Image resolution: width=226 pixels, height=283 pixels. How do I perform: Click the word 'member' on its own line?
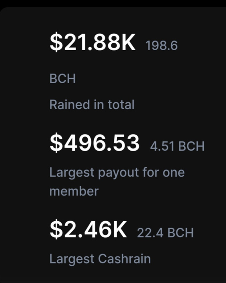pos(74,191)
